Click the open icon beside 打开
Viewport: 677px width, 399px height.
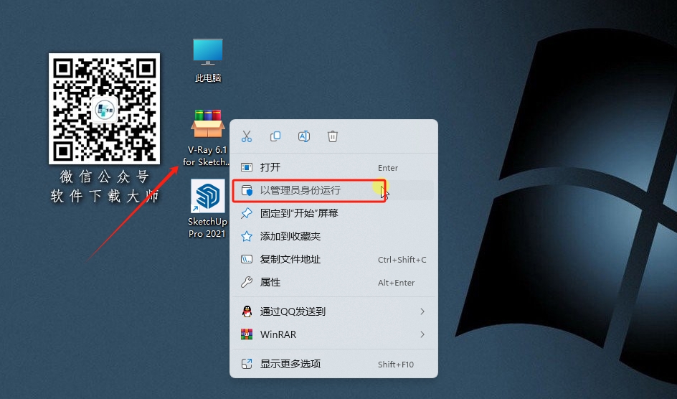247,167
